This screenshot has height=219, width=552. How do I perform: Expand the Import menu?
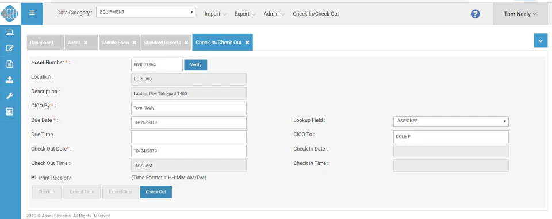[x=216, y=14]
